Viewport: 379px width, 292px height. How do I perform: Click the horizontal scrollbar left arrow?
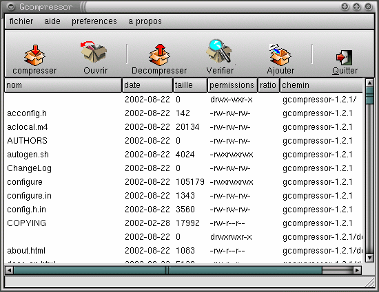tap(9, 270)
